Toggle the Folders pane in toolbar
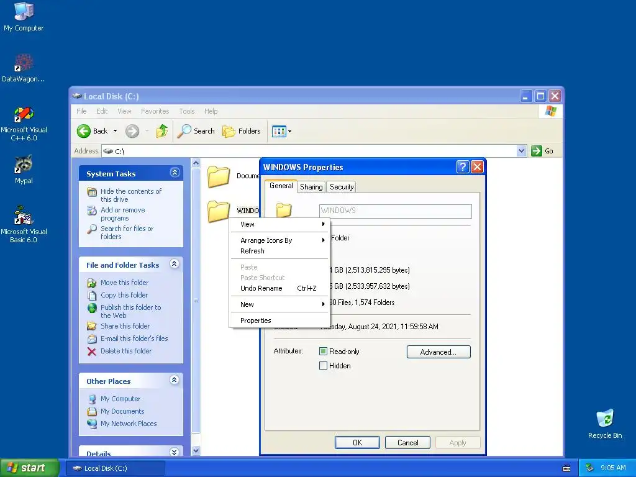 click(x=242, y=131)
